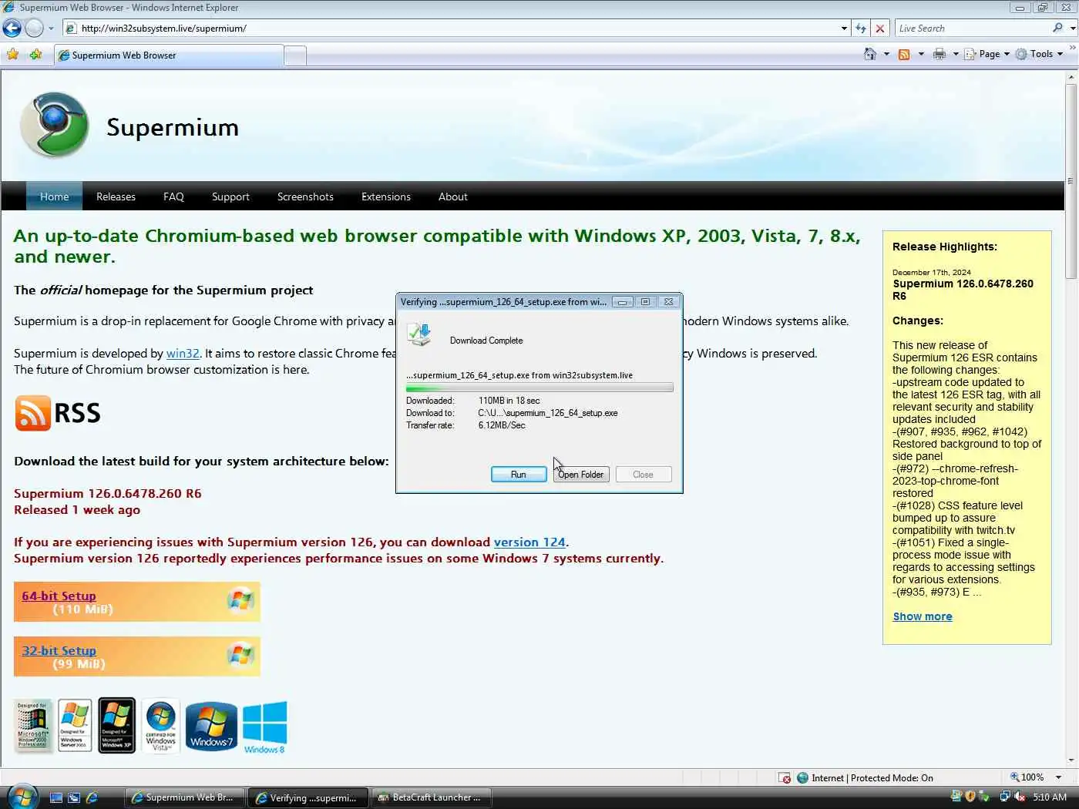Click the 32-bit Setup download link
The height and width of the screenshot is (809, 1079).
59,650
